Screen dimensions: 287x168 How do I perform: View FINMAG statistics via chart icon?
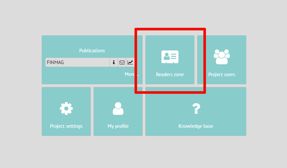click(130, 62)
